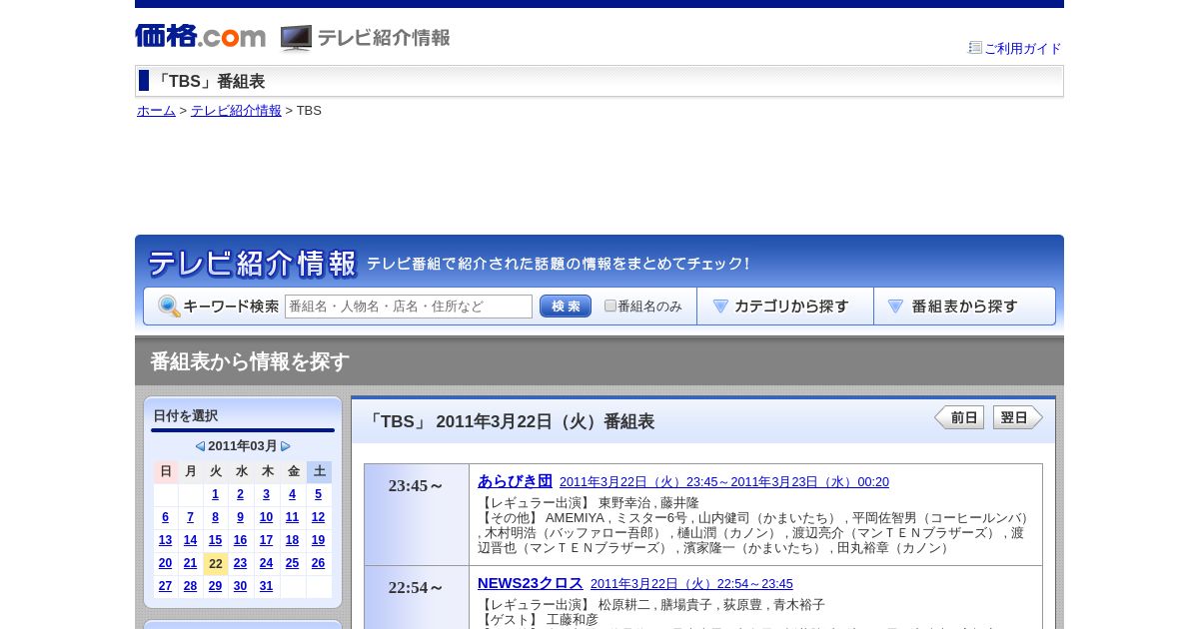
Task: Select calendar date 2
Action: (240, 494)
